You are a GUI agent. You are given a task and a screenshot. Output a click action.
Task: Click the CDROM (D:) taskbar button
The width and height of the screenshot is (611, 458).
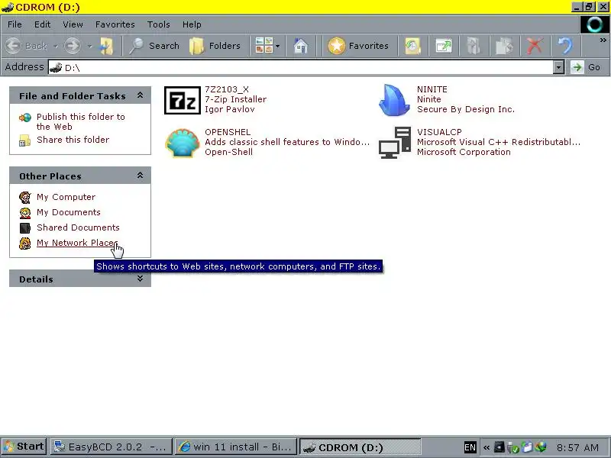pyautogui.click(x=360, y=447)
